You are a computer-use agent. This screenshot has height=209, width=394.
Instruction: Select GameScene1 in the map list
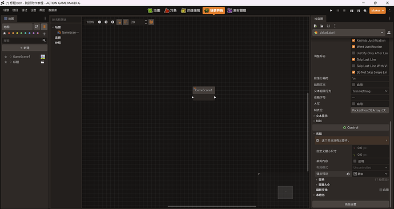click(x=22, y=57)
